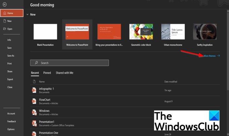The width and height of the screenshot is (229, 136).
Task: Click the Open folder icon in sidebar
Action: tap(5, 29)
